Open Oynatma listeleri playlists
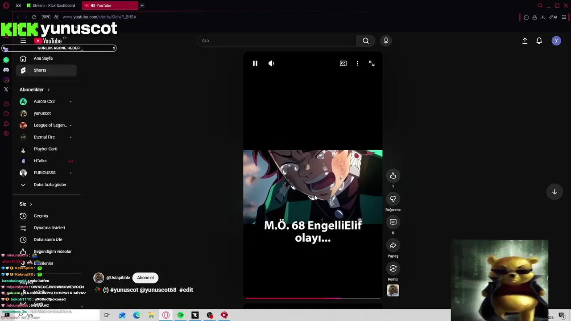Viewport: 571px width, 321px height. [x=46, y=228]
